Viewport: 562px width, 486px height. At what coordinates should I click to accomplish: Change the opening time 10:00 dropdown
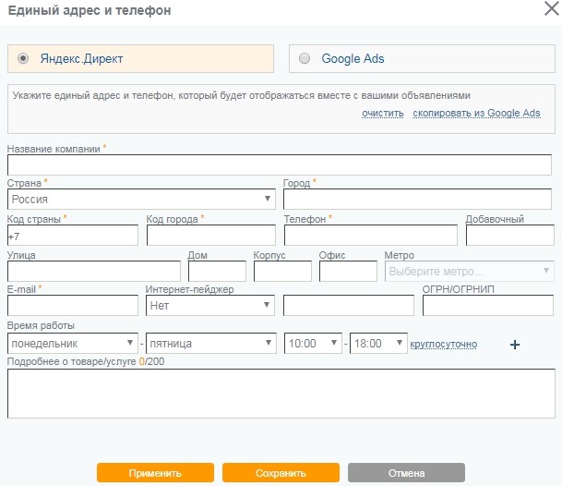pyautogui.click(x=313, y=343)
